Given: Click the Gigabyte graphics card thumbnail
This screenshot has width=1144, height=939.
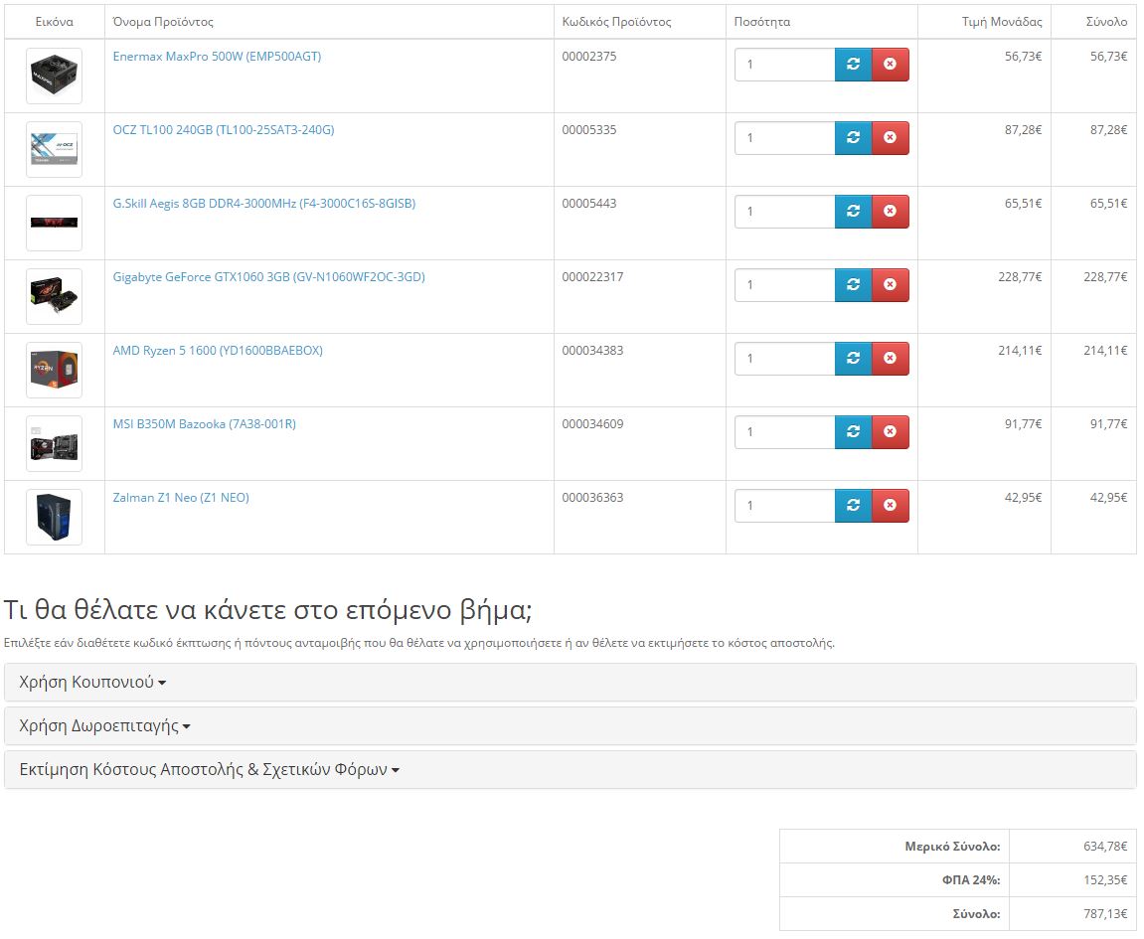Looking at the screenshot, I should pos(54,297).
